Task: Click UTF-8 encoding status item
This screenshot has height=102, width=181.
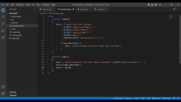Action: click(136, 98)
